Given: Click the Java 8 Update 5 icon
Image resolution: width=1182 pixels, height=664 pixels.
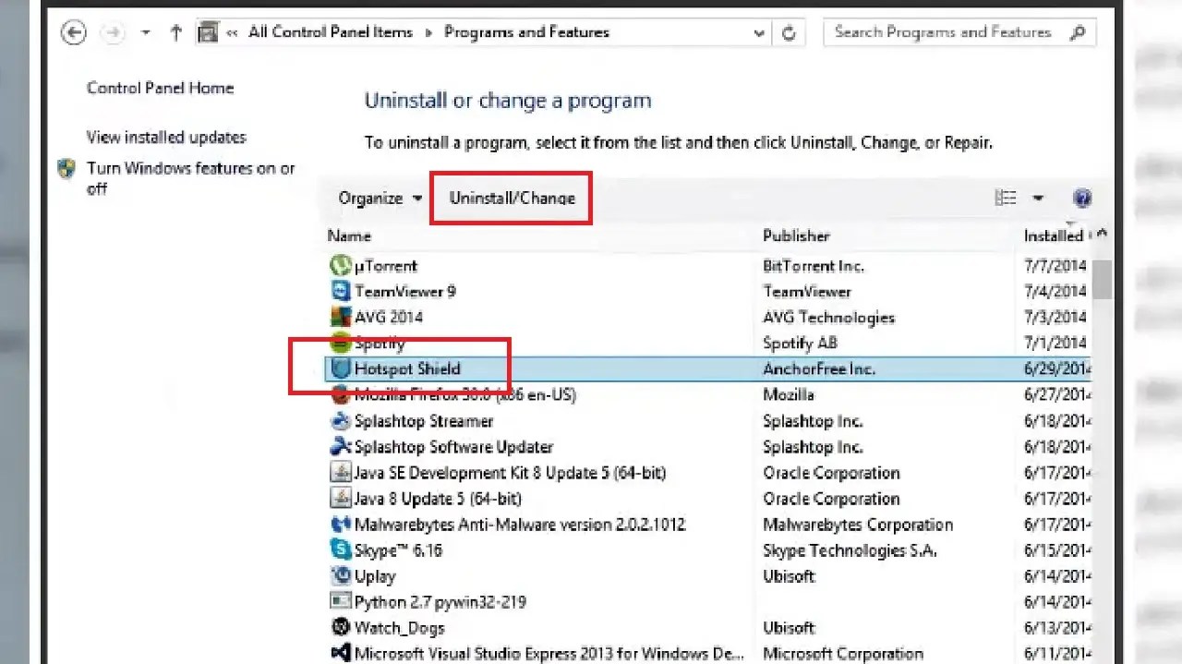Looking at the screenshot, I should pyautogui.click(x=340, y=499).
